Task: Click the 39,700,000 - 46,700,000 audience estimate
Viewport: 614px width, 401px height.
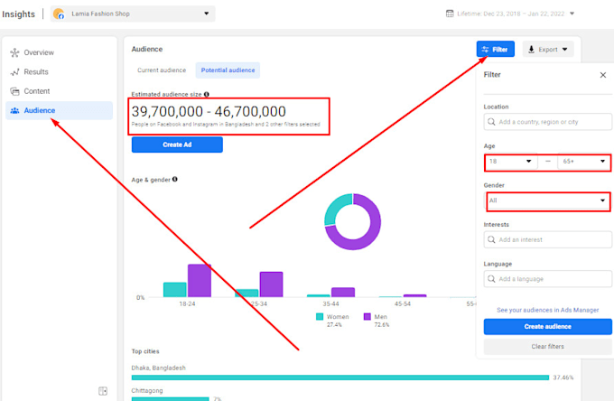Action: click(x=209, y=112)
